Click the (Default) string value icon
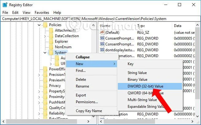This screenshot has width=201, height=125. [x=102, y=32]
